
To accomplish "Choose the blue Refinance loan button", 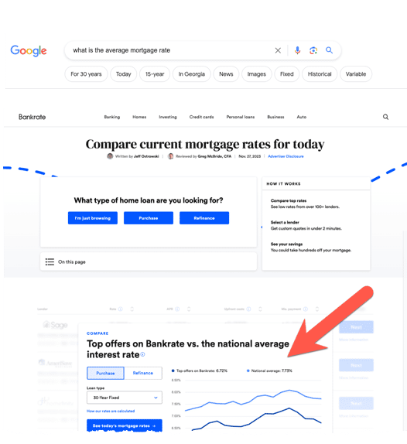I will [x=204, y=218].
